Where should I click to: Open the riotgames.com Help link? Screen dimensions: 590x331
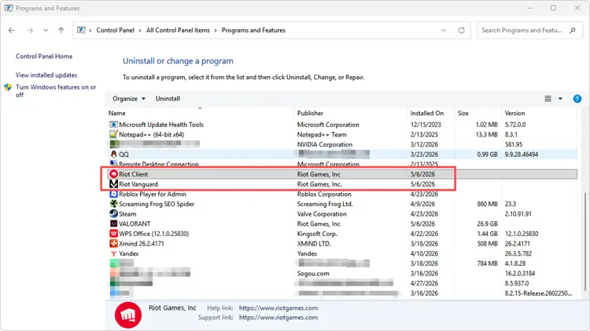click(x=278, y=308)
